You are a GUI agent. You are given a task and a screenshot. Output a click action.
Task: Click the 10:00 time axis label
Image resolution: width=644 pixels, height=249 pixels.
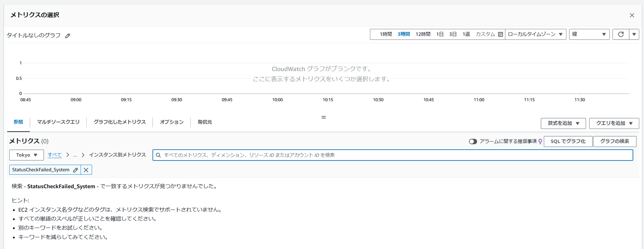278,100
